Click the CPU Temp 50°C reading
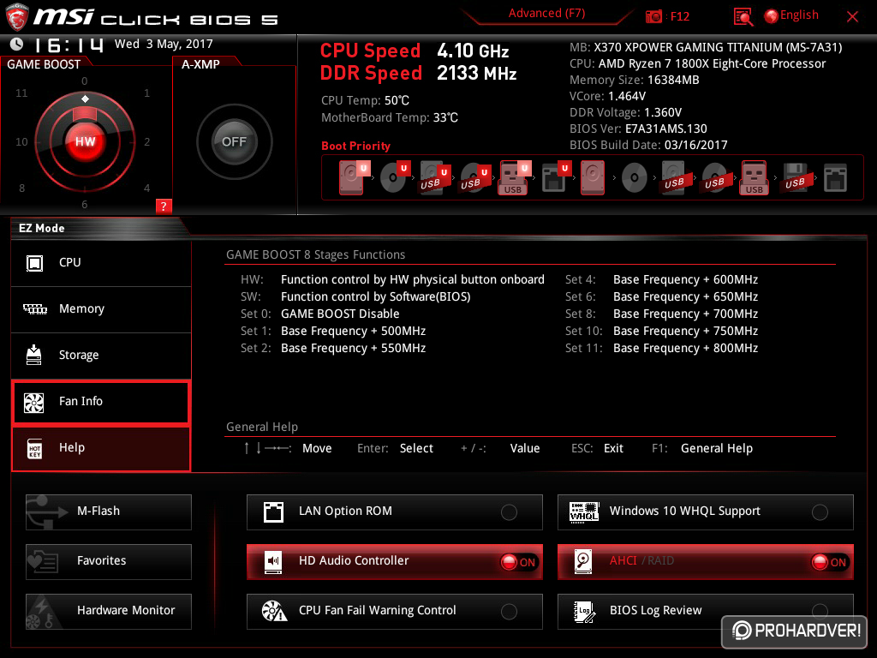This screenshot has width=877, height=658. pos(365,100)
